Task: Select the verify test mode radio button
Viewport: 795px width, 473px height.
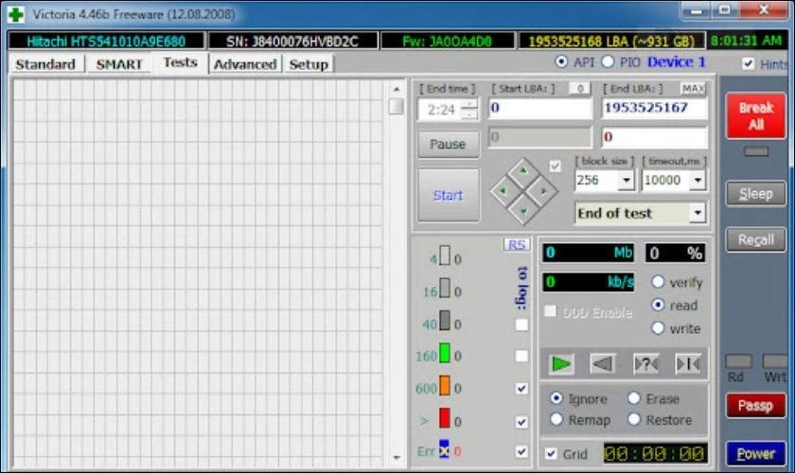Action: click(x=658, y=282)
